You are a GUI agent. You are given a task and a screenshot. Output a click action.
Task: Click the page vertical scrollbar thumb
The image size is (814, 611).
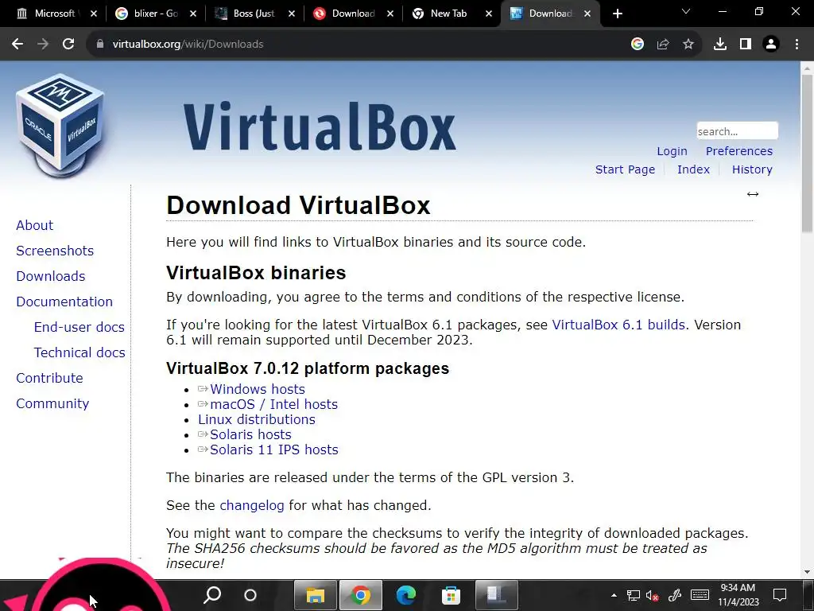coord(808,154)
